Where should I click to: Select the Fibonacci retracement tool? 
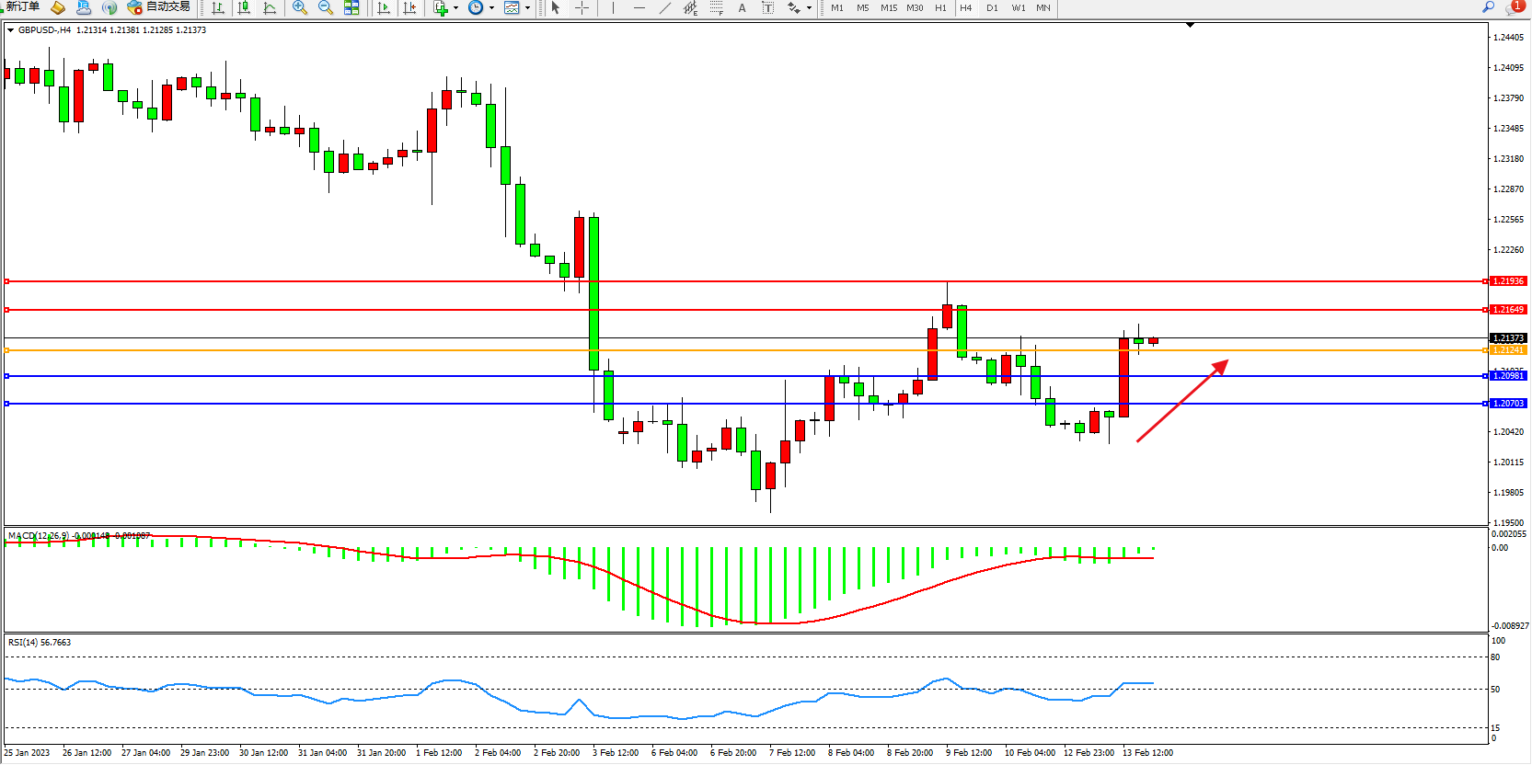click(716, 7)
